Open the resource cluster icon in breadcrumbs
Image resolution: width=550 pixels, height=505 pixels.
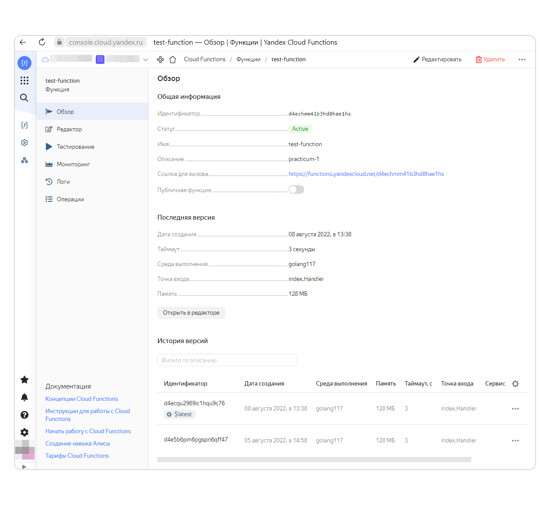coord(160,60)
